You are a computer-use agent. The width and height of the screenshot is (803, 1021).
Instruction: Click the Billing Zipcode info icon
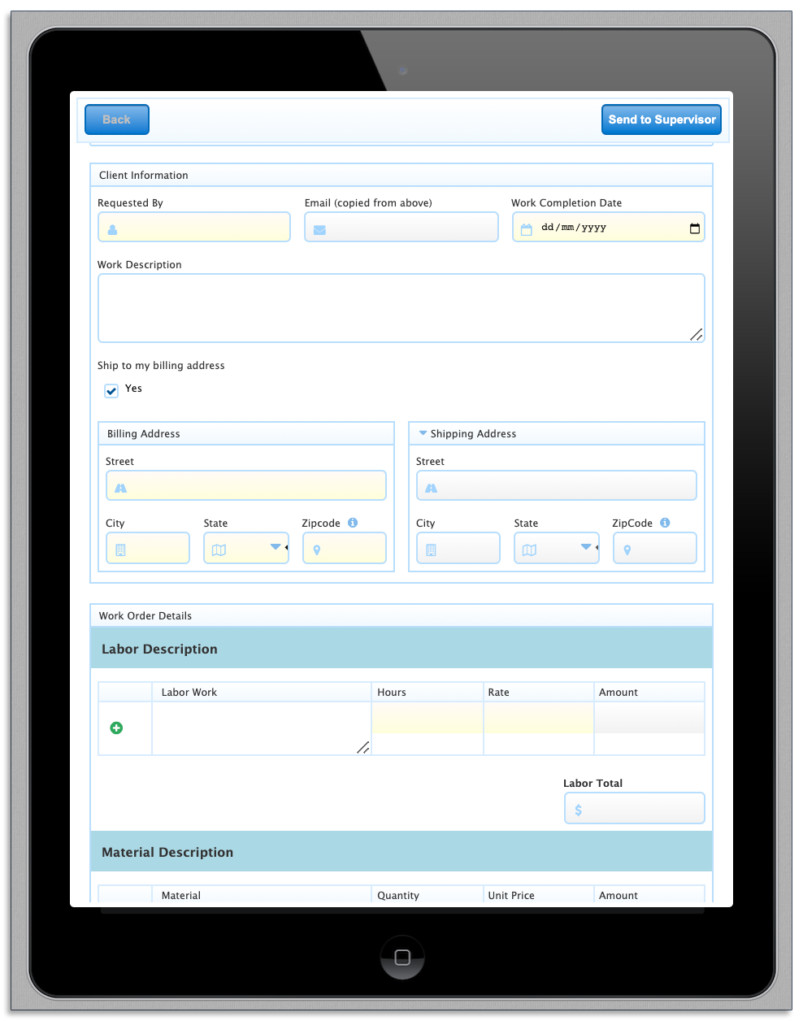353,523
